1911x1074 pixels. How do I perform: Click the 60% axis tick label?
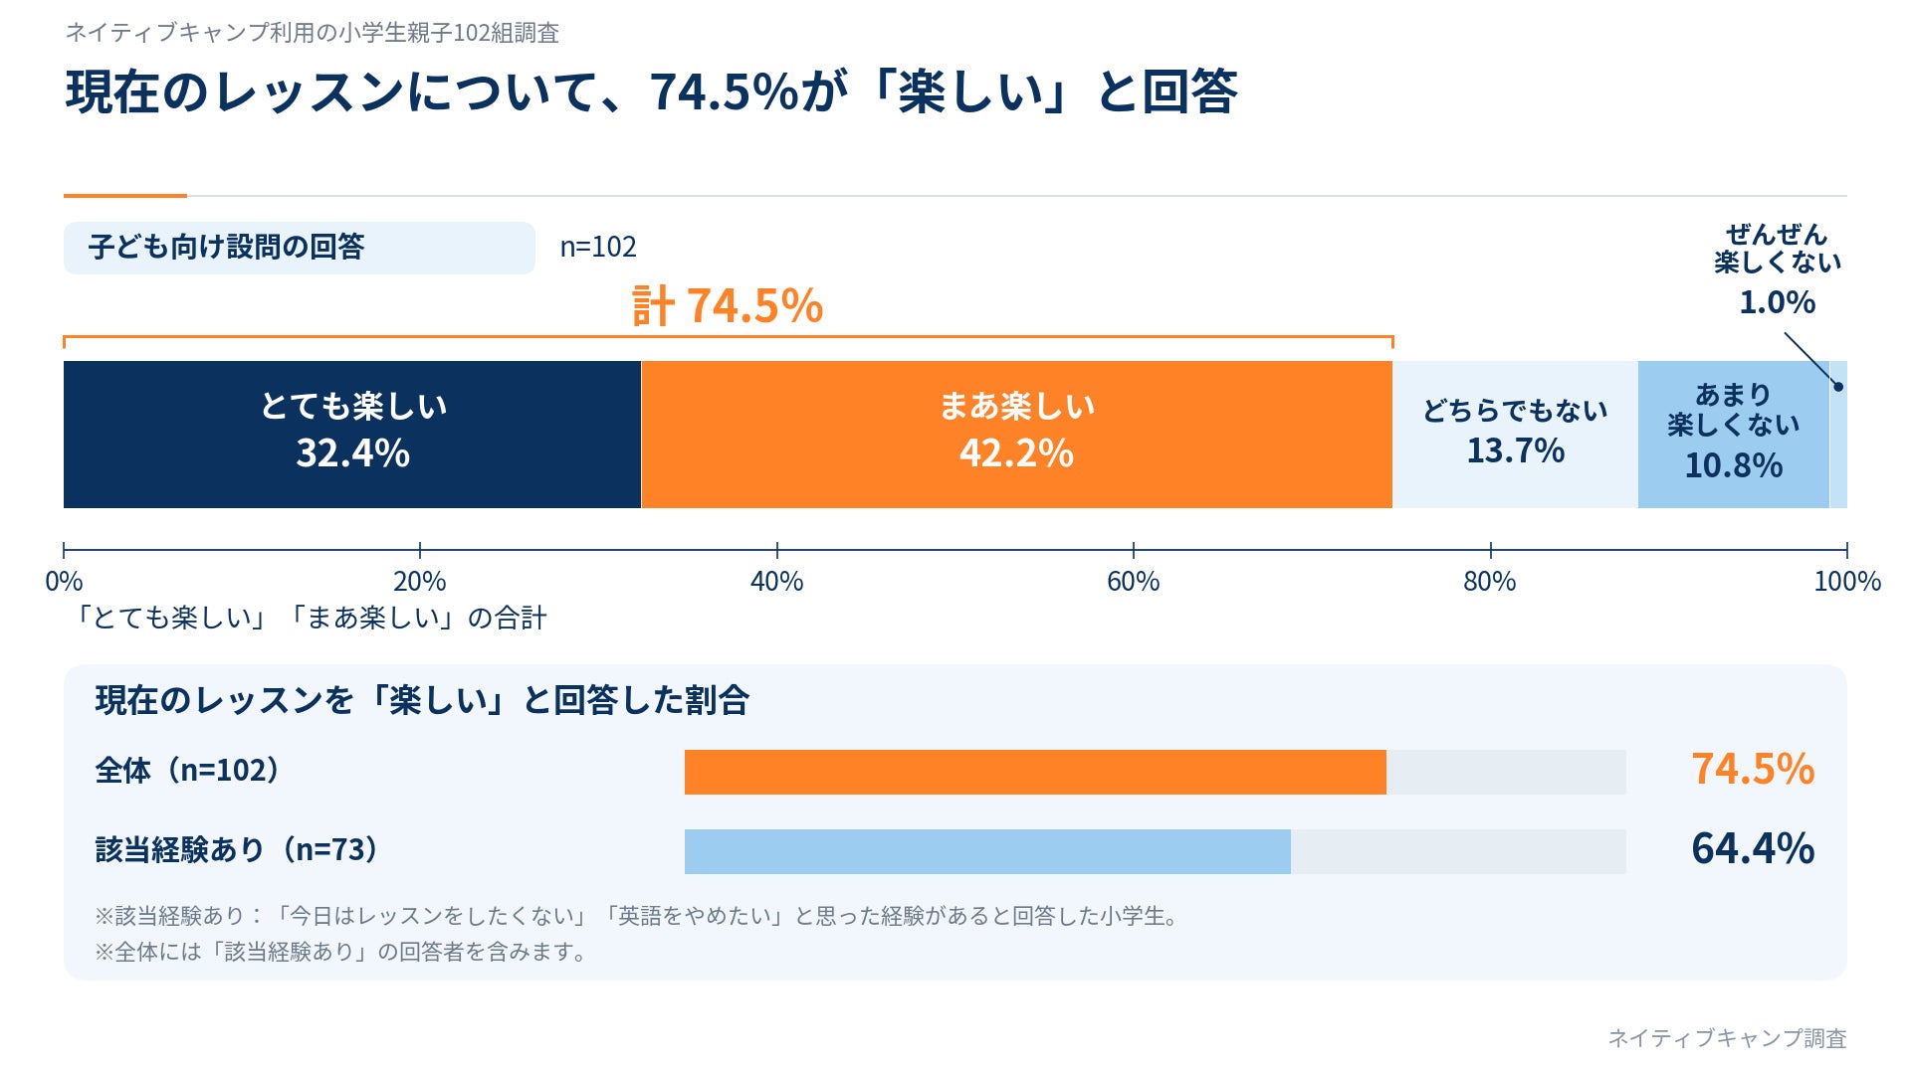(1133, 582)
